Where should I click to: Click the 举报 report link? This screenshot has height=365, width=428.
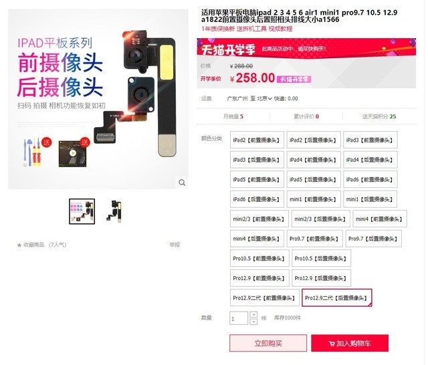pos(175,245)
